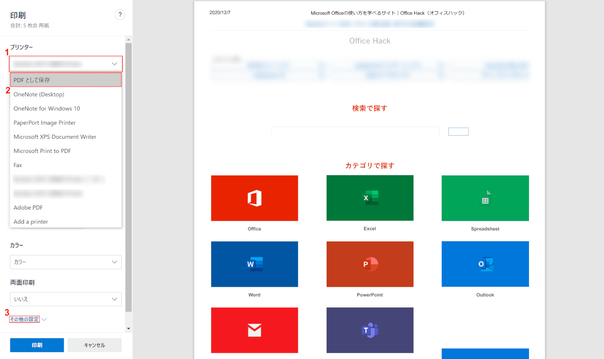The height and width of the screenshot is (359, 604).
Task: Click the 'PowerPoint' caption in preview
Action: pos(370,295)
